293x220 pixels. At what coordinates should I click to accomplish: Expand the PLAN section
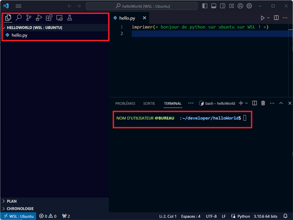click(54, 201)
